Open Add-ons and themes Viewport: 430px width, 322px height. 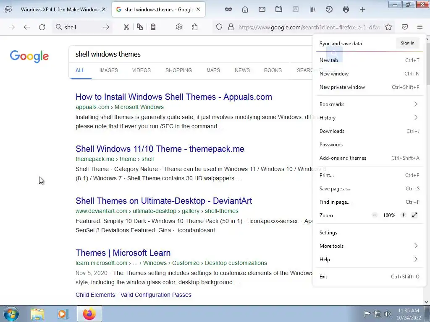coord(370,158)
